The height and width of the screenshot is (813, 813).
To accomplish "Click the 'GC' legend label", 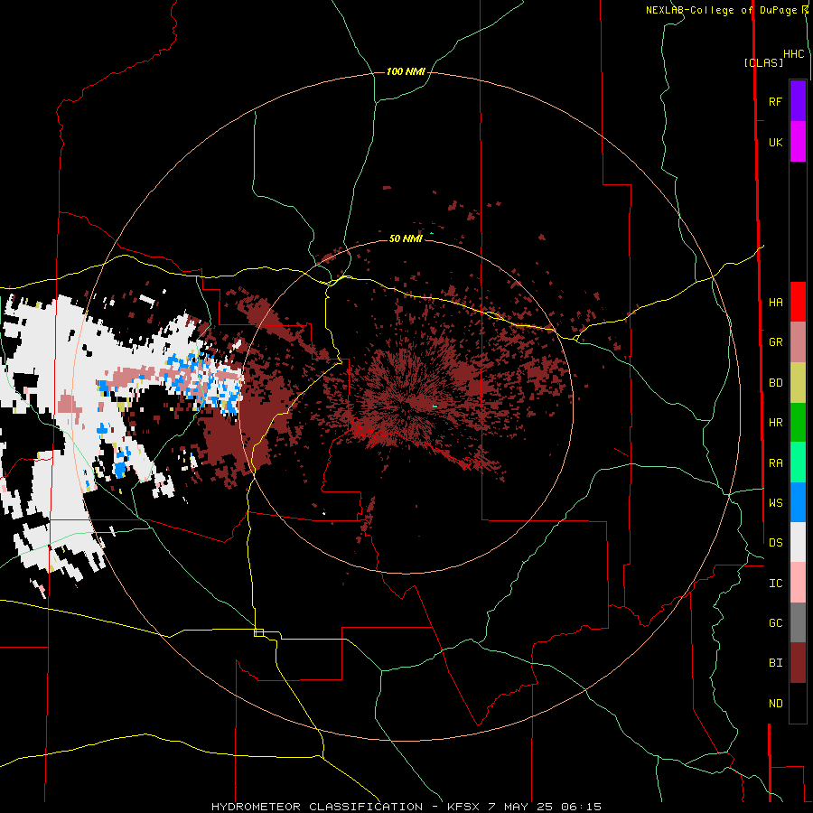I will [775, 622].
